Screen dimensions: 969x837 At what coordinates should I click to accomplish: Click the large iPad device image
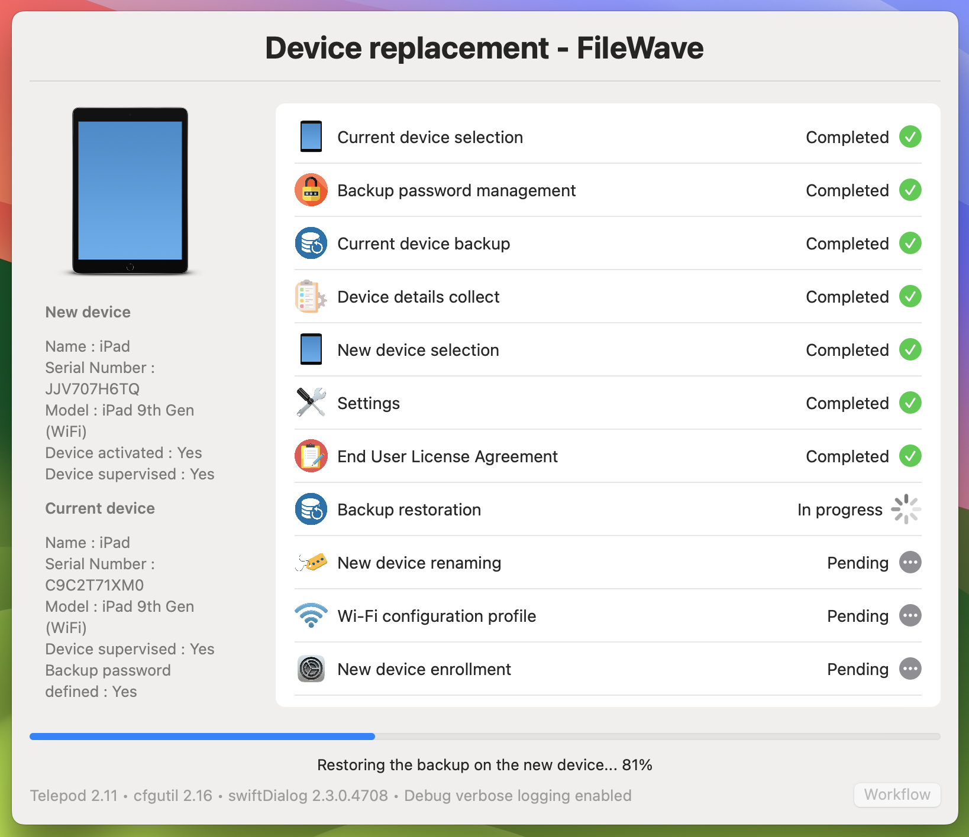coord(130,191)
